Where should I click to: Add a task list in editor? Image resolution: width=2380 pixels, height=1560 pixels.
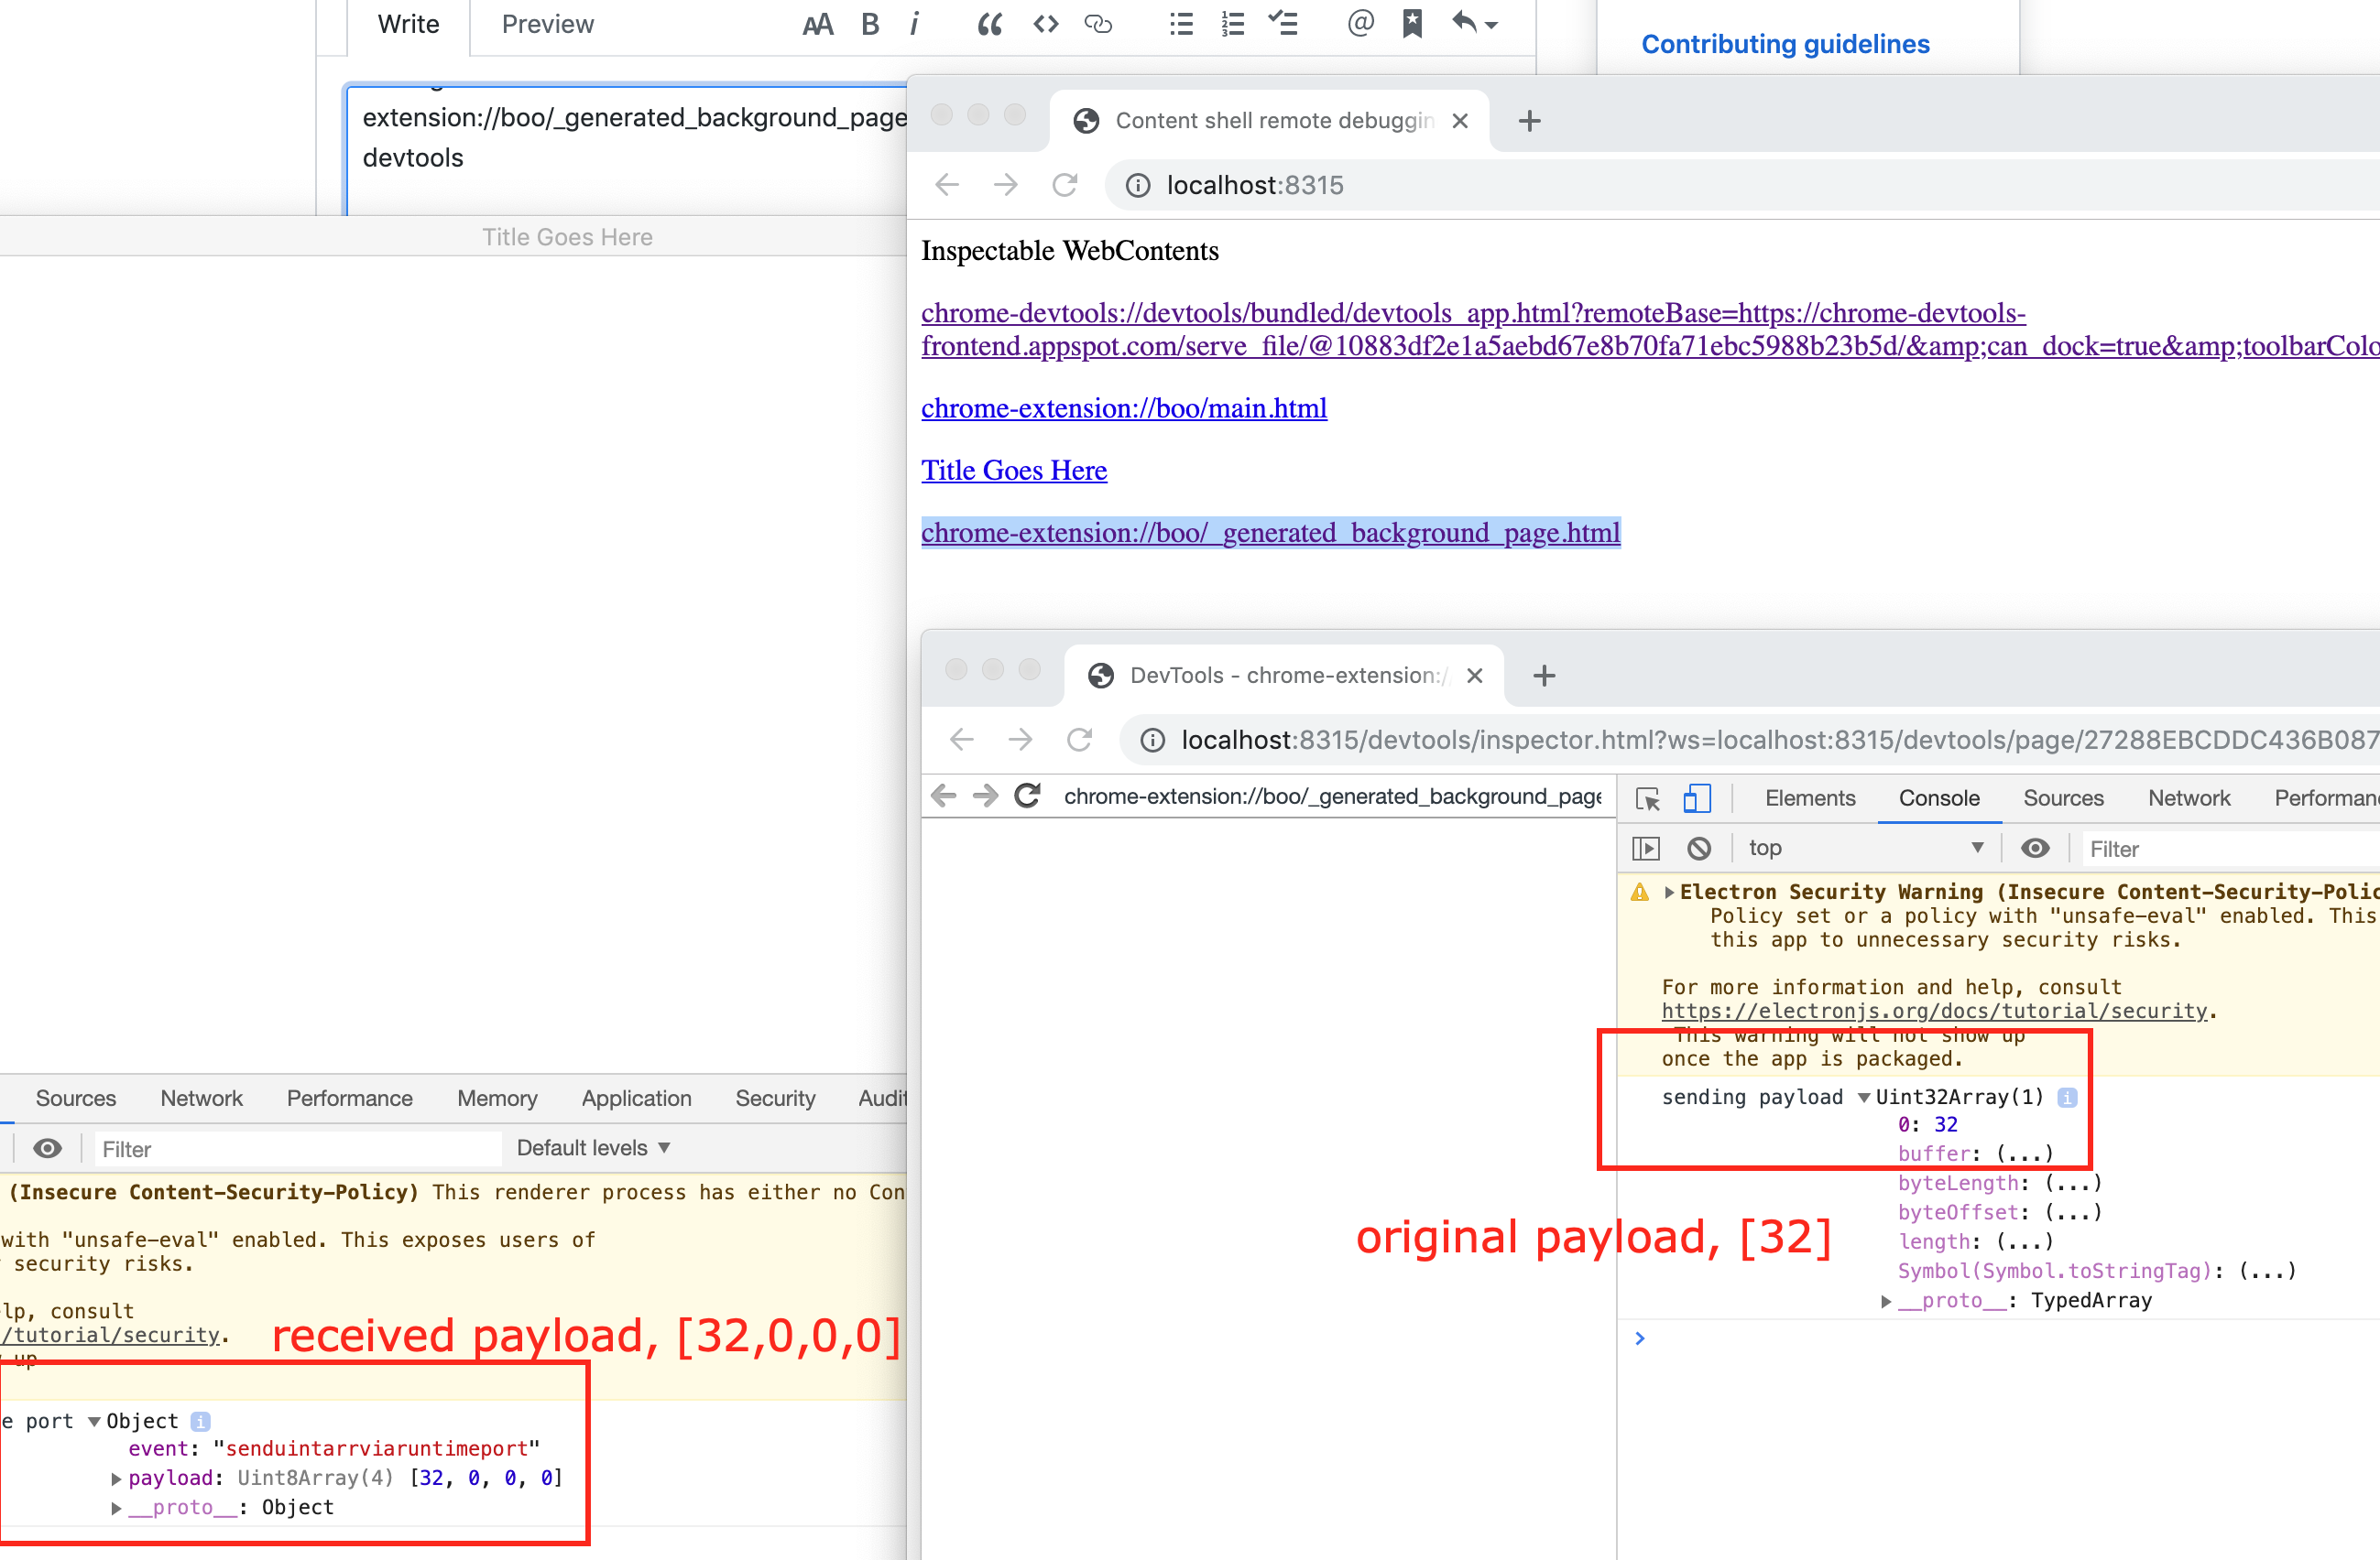(x=1283, y=24)
